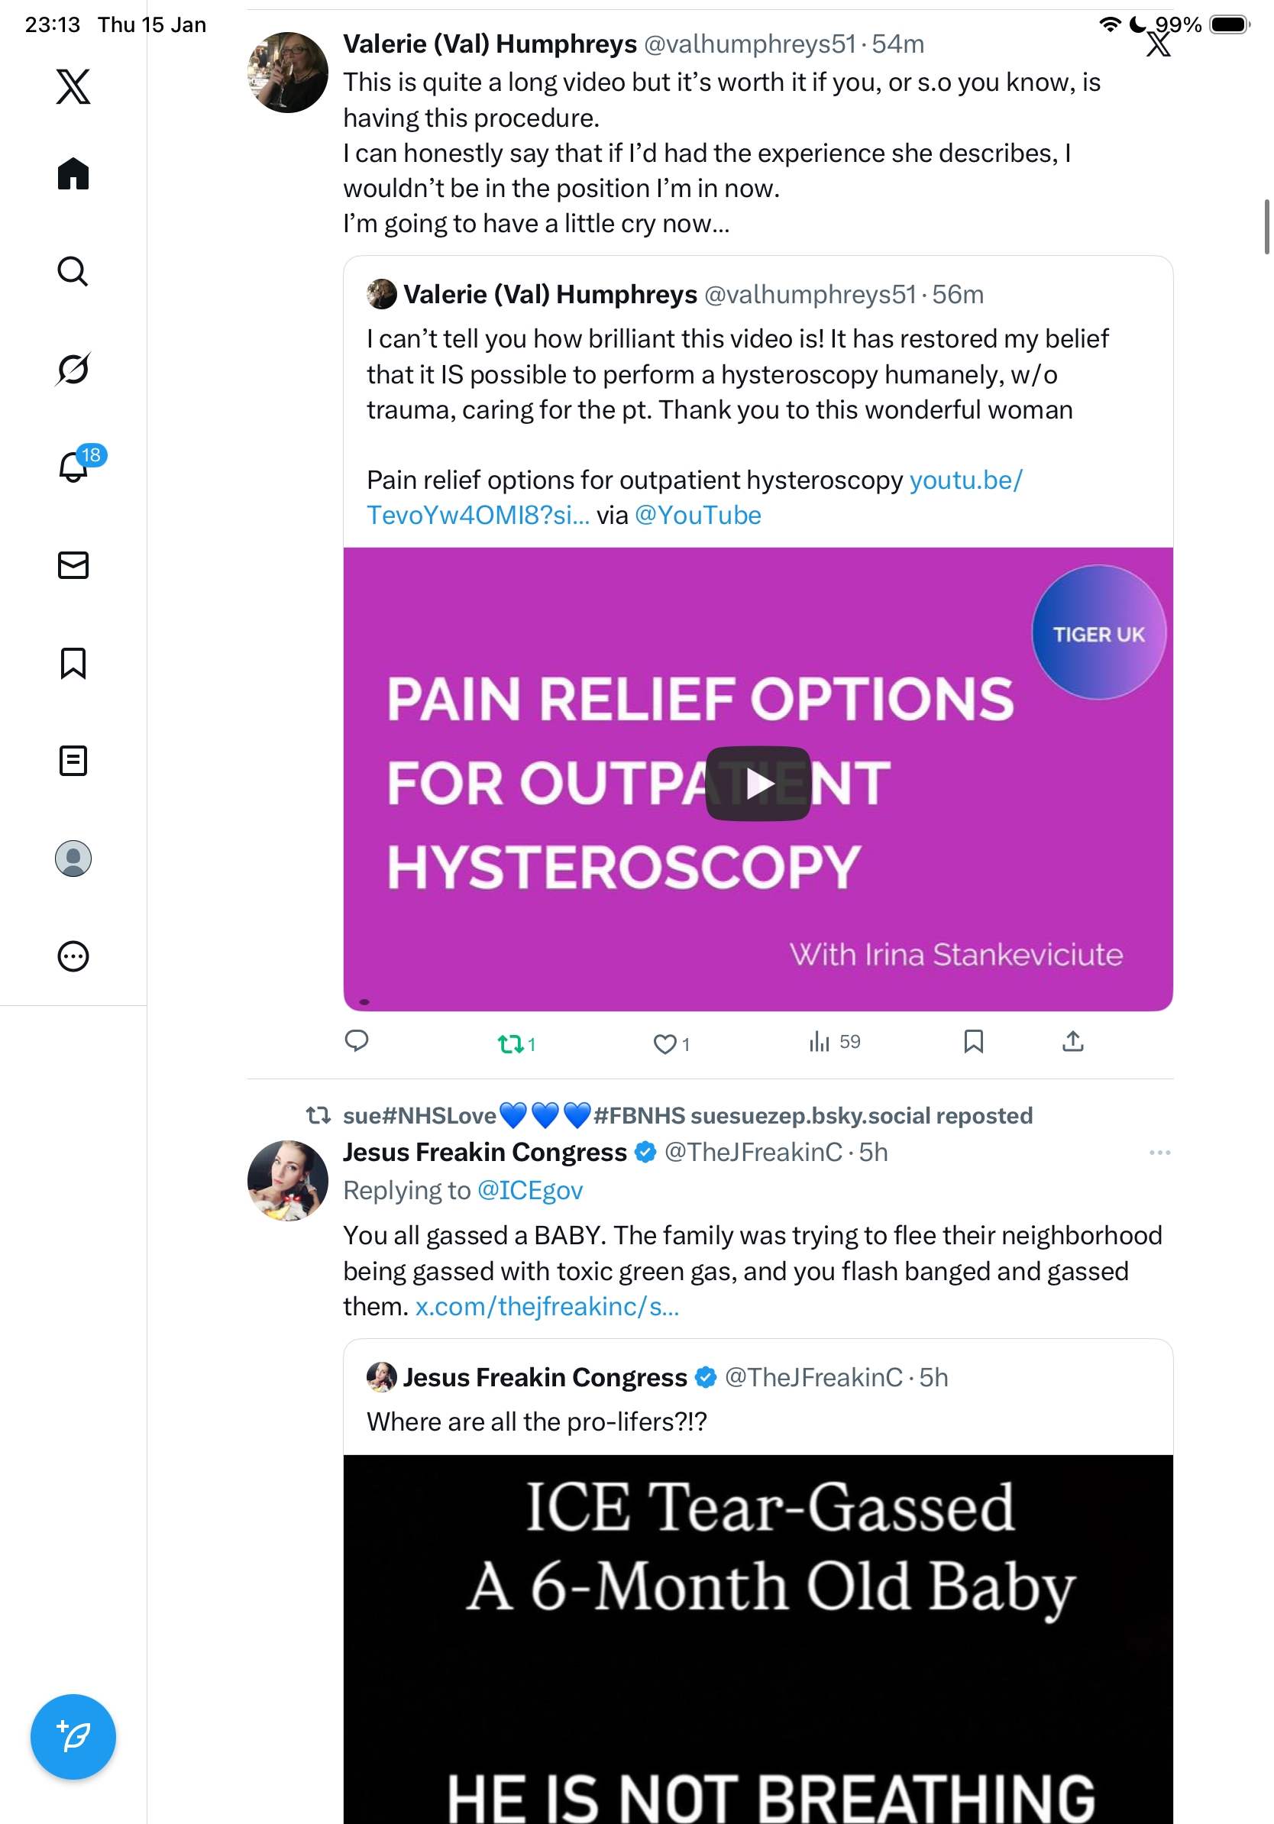The image size is (1274, 1824).
Task: Open the Grok icon in sidebar
Action: coord(73,369)
